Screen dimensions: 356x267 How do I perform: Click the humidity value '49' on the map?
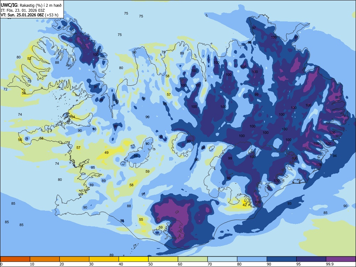(x=106, y=153)
